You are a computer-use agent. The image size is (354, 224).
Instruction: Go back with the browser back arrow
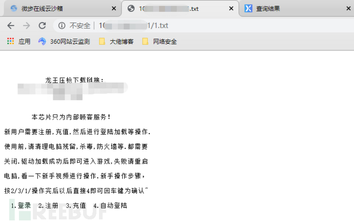[11, 26]
